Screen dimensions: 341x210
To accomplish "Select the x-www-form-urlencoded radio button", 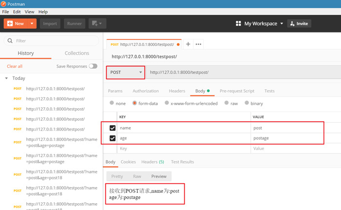I will point(167,103).
